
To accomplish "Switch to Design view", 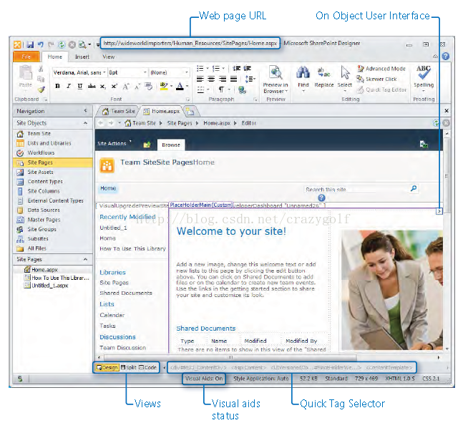I will click(107, 367).
